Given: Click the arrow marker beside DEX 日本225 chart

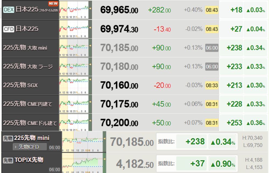Looking at the screenshot, I should [90, 8].
